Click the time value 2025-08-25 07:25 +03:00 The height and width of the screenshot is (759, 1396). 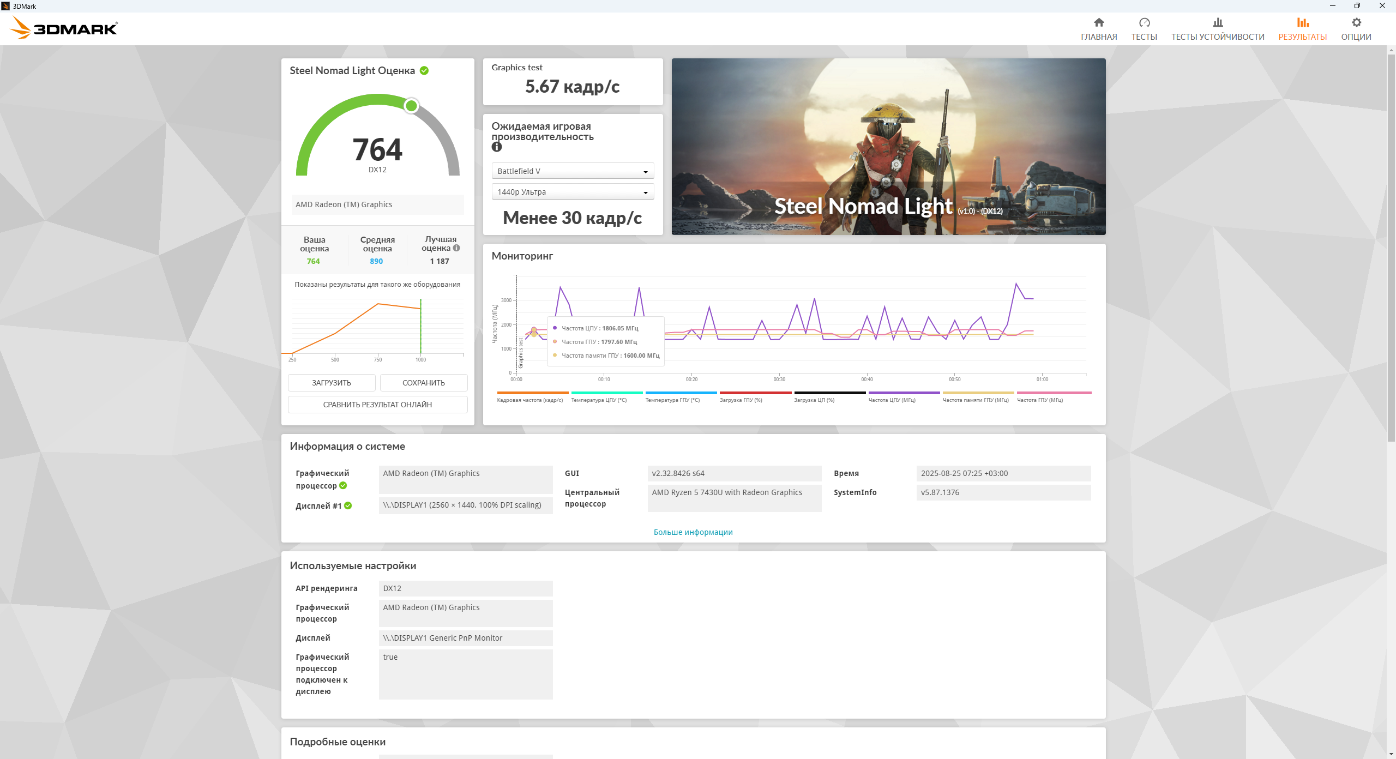click(1004, 473)
